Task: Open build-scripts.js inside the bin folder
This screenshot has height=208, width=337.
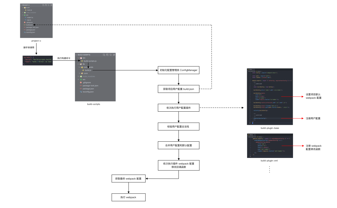Action: point(90,61)
